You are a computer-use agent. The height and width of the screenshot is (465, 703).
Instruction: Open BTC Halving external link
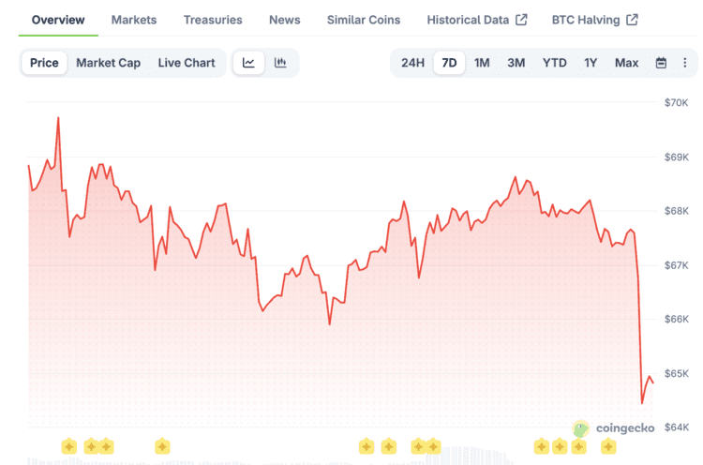pos(594,20)
